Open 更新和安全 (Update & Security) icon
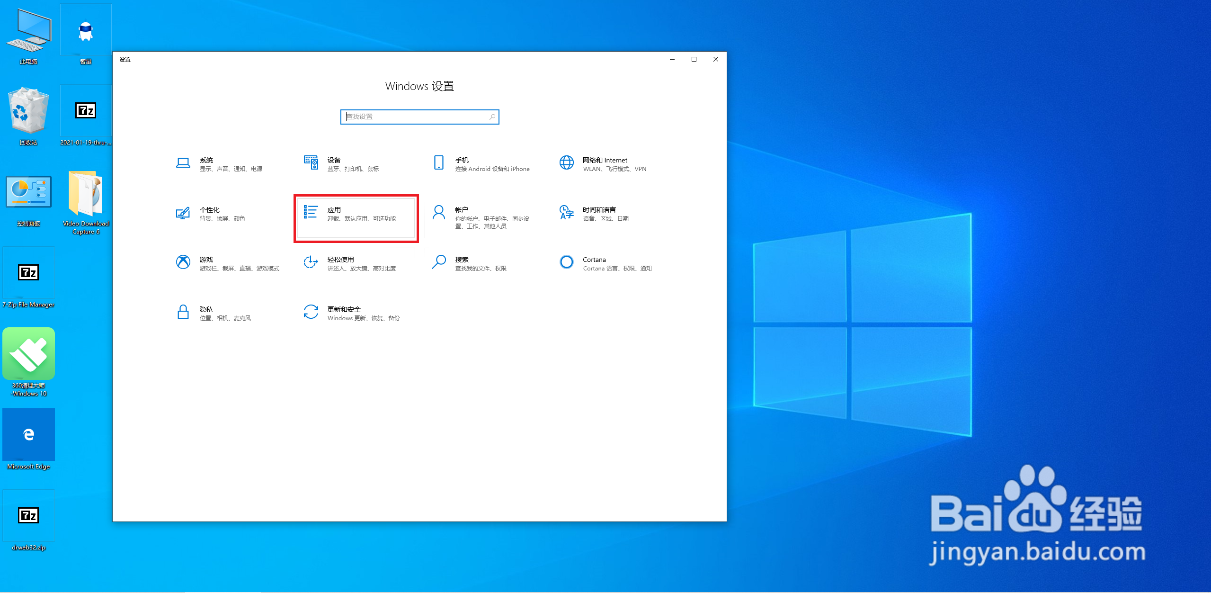The height and width of the screenshot is (593, 1211). tap(311, 312)
